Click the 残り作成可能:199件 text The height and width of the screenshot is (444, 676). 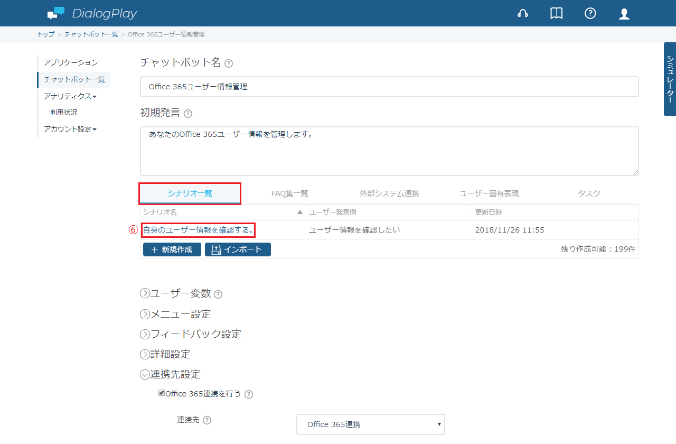pos(598,248)
